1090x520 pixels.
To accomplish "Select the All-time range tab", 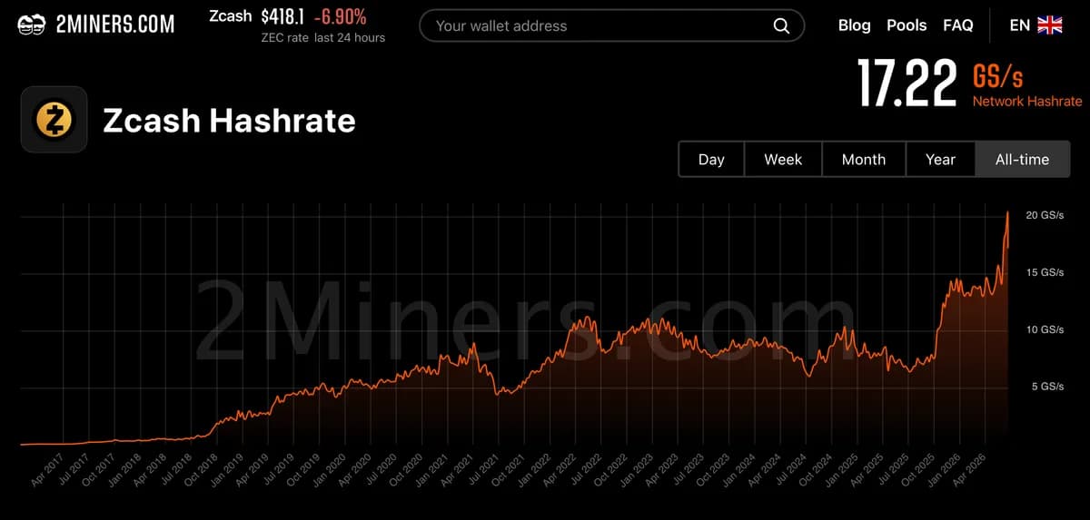I will click(x=1022, y=159).
